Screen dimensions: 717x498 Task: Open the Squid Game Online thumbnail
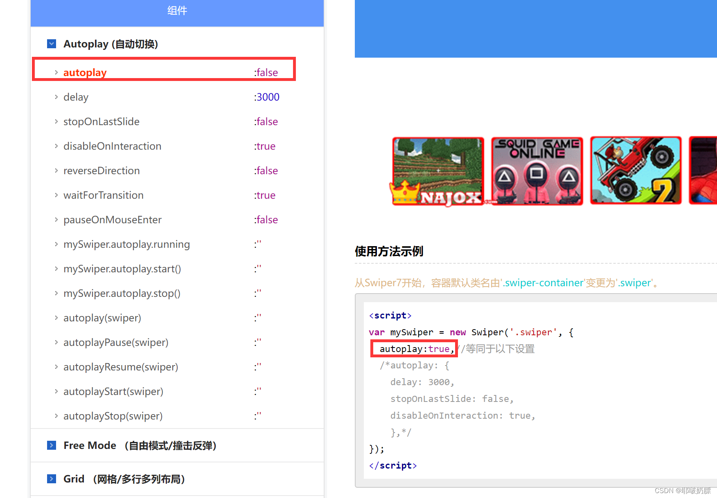pos(537,171)
